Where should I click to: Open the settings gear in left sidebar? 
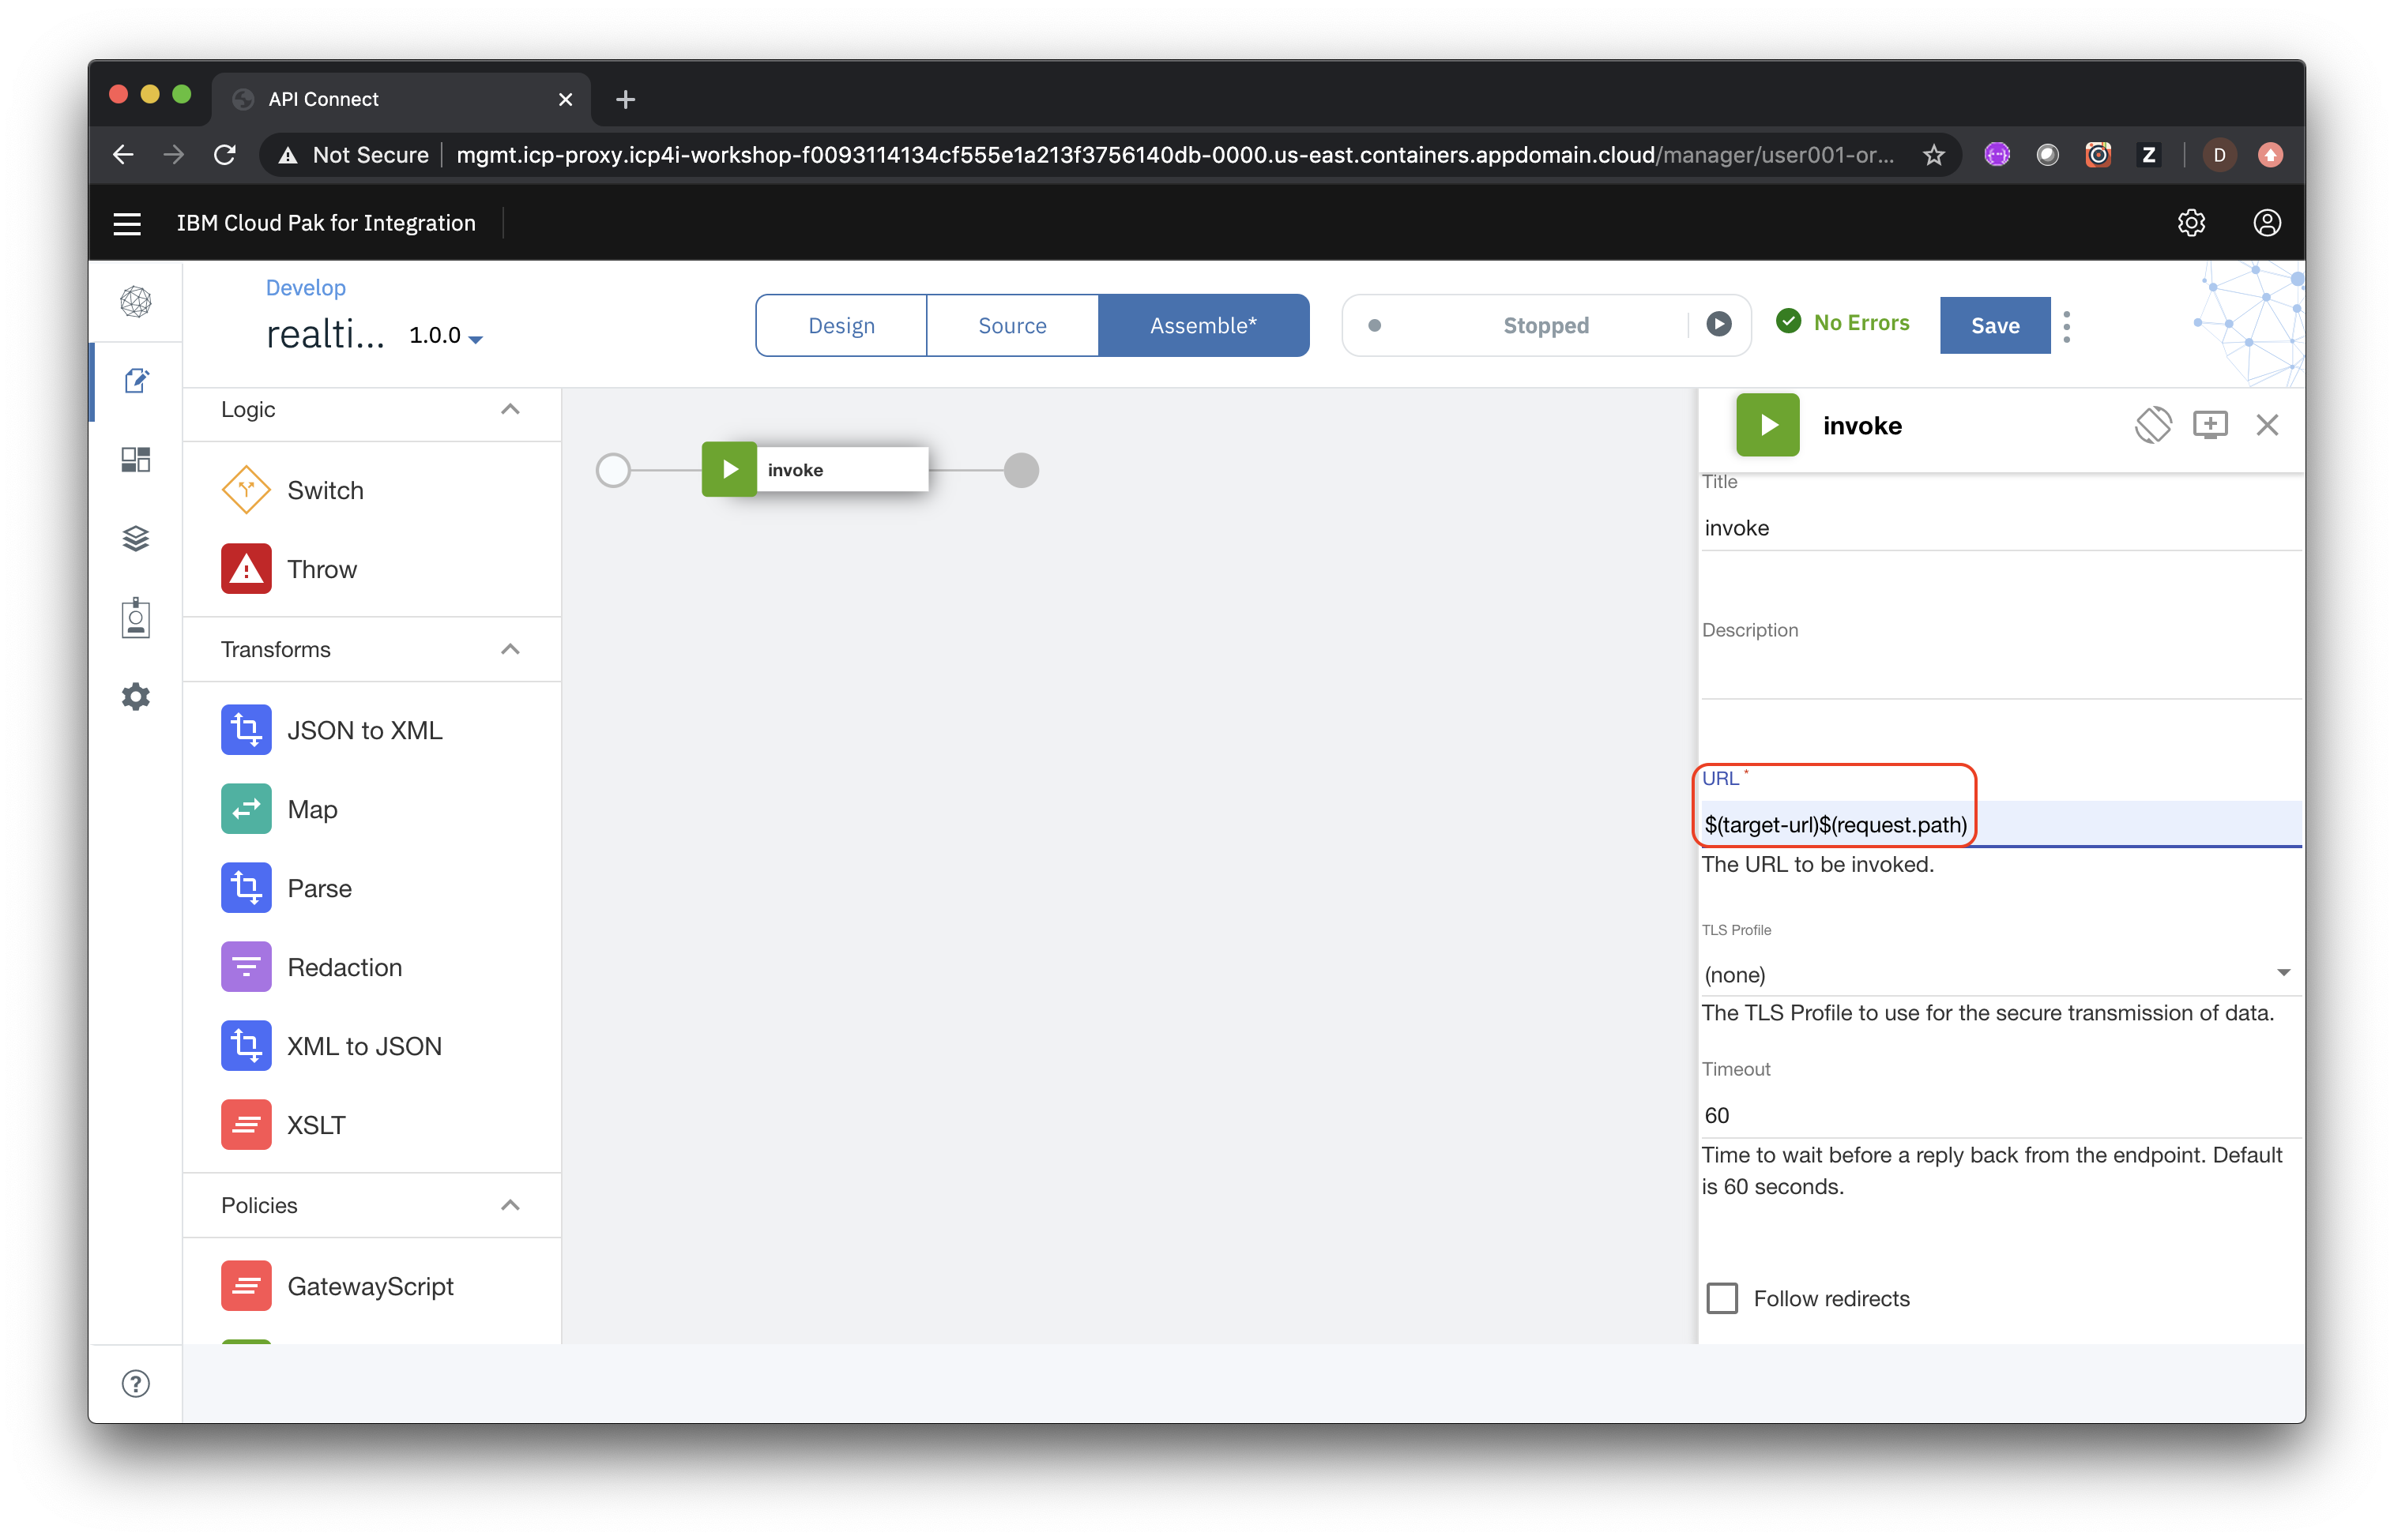coord(135,697)
